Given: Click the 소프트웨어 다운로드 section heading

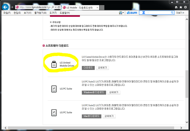Looking at the screenshot, I should tap(57, 45).
